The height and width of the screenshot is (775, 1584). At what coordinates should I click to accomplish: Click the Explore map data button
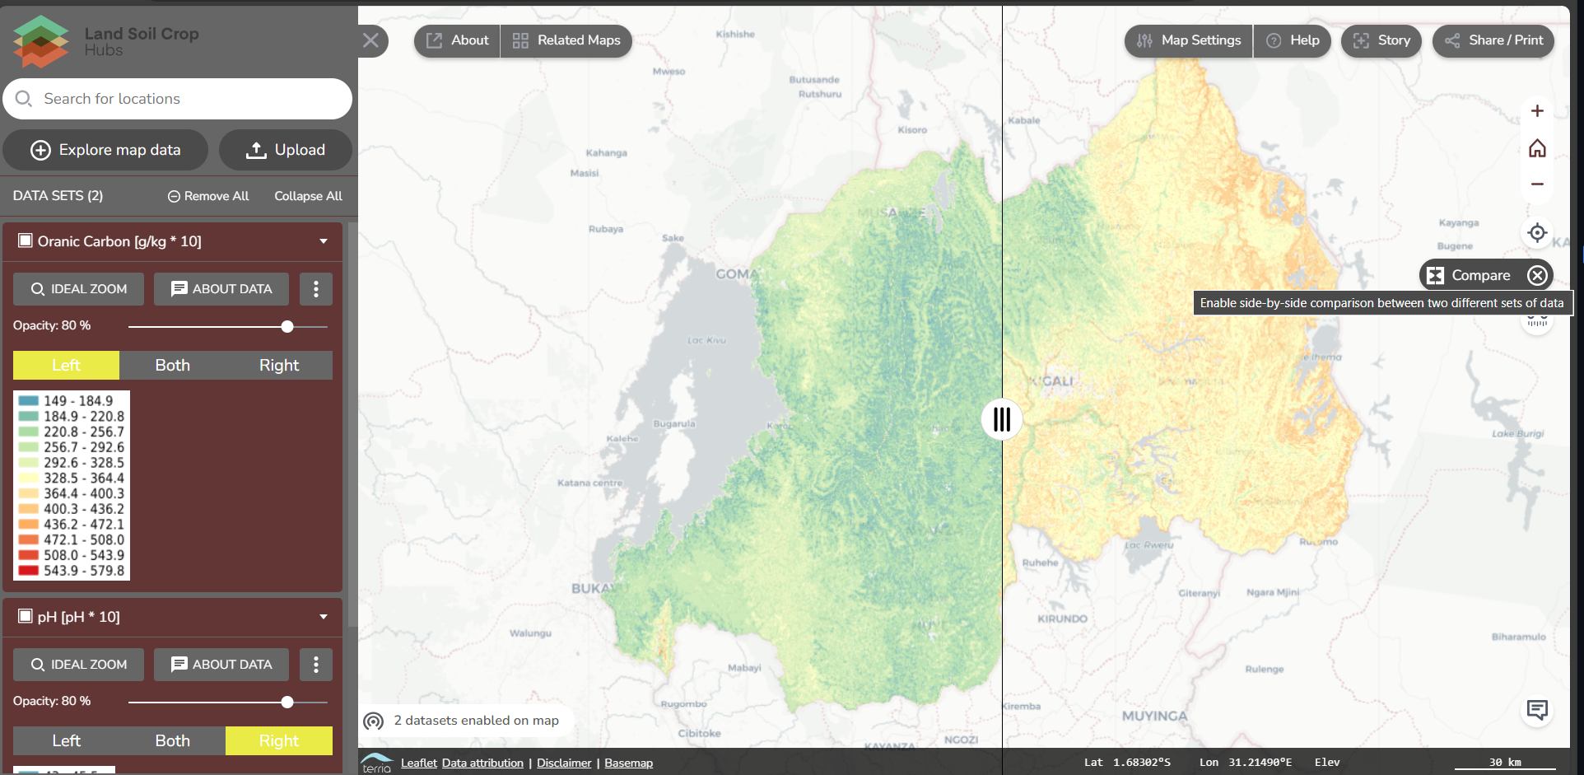pyautogui.click(x=105, y=150)
